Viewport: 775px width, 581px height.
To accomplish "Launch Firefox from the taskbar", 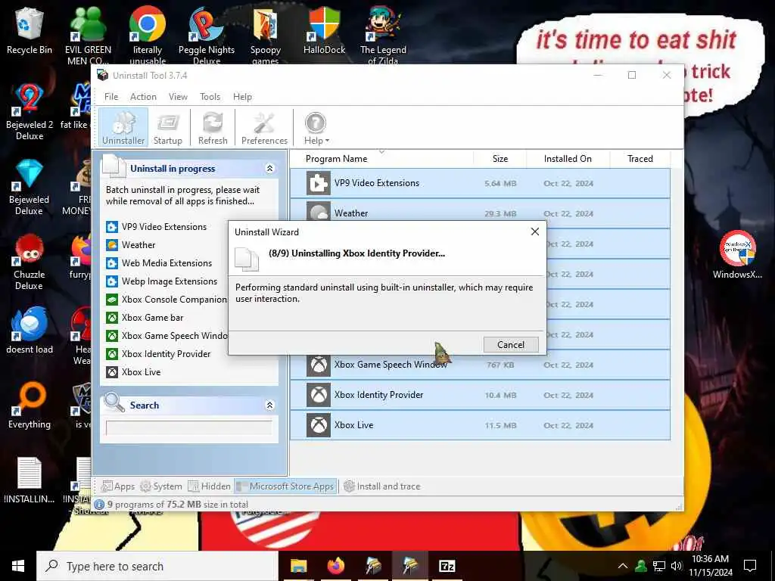I will tap(335, 566).
